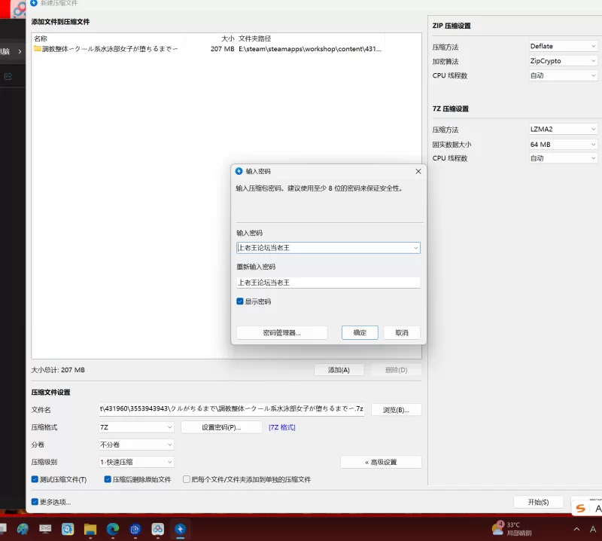Click the 大小总计: 207 MB text
Screen dimensions: 602x541
58,370
